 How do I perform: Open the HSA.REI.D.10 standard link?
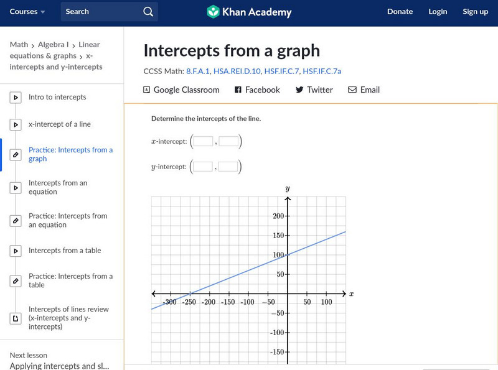coord(237,72)
